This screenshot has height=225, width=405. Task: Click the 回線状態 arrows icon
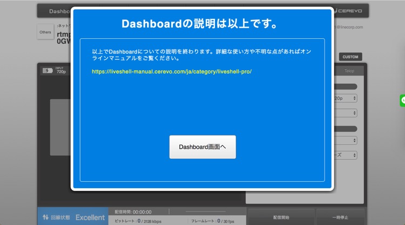coord(45,217)
